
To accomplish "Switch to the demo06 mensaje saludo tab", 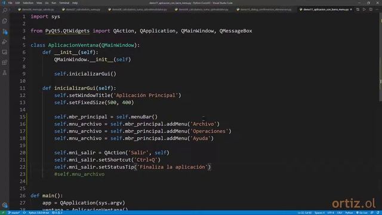I will pos(36,10).
